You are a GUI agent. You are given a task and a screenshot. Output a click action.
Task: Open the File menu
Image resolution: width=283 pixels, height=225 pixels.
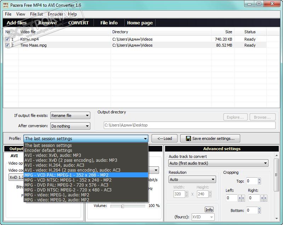point(8,14)
